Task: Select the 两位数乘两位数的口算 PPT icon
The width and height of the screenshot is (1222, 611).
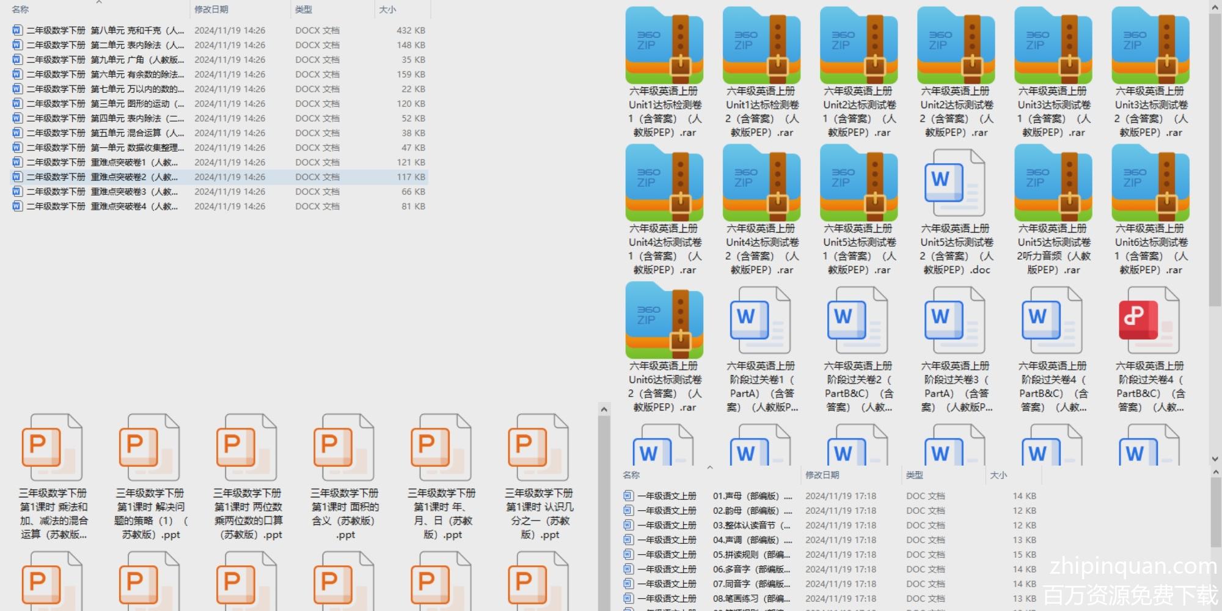Action: tap(246, 448)
